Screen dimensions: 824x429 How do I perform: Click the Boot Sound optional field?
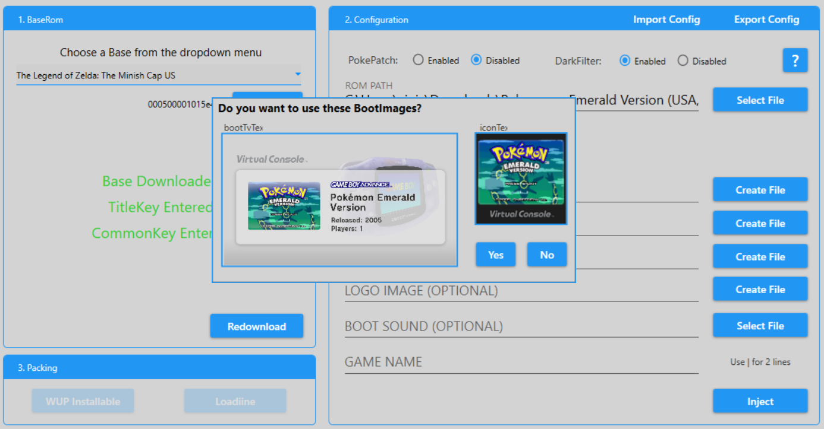(521, 326)
